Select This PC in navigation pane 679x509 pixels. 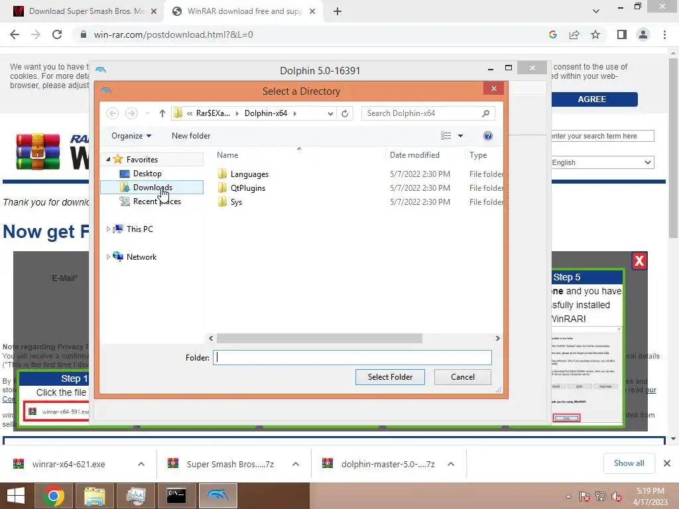click(139, 229)
